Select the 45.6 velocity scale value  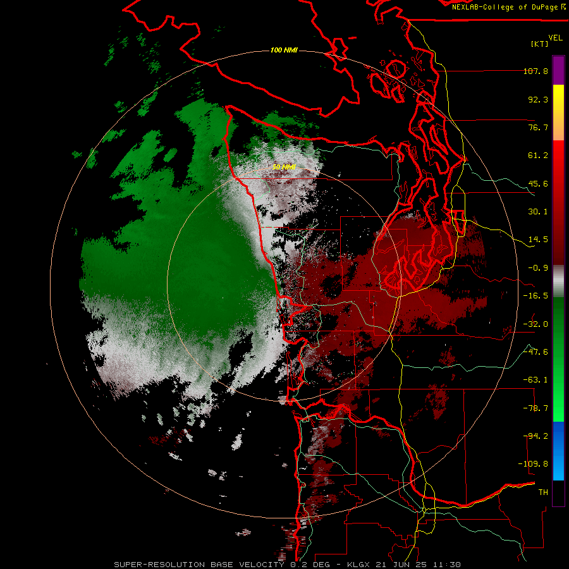(538, 183)
